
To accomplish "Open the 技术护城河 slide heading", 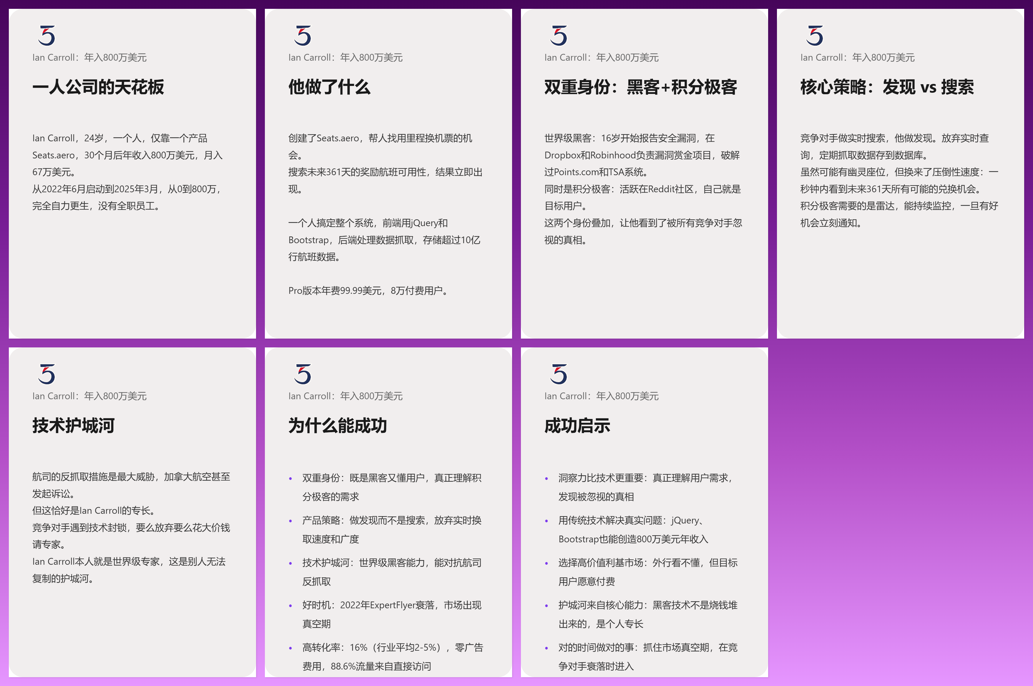I will point(74,426).
